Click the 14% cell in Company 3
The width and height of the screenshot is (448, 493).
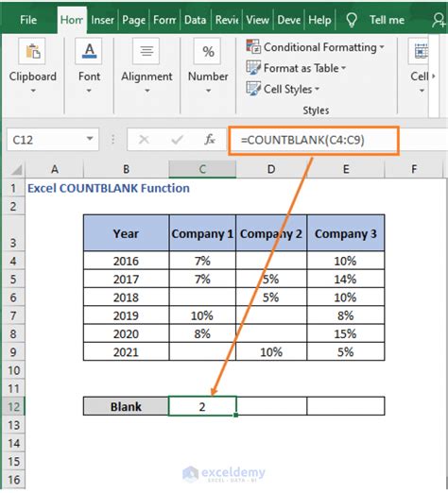pos(346,279)
